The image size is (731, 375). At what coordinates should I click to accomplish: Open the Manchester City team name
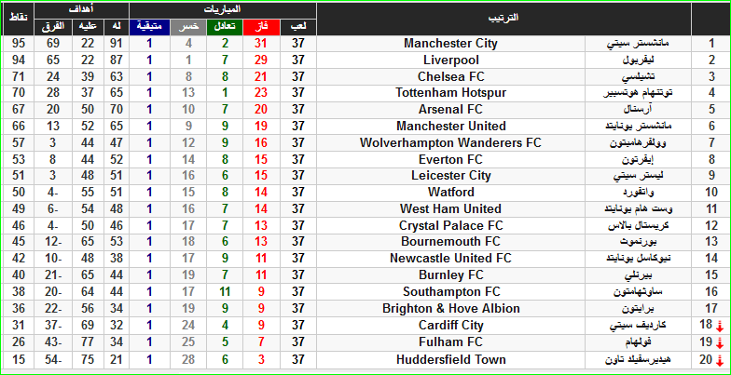[450, 44]
